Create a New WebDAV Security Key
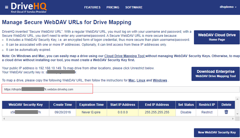This screenshot has height=138, width=240. (217, 132)
